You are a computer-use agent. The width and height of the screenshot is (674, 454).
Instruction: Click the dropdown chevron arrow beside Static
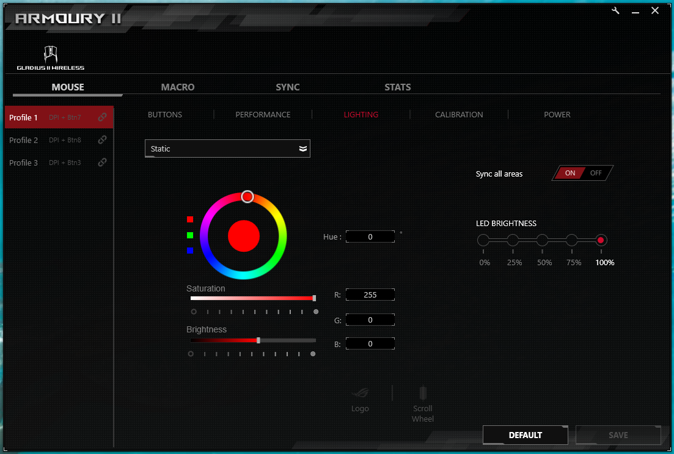(303, 148)
